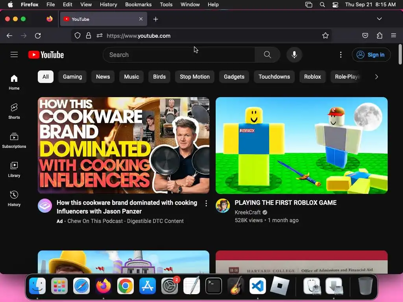Open Subscriptions from sidebar
This screenshot has width=403, height=302.
(14, 140)
